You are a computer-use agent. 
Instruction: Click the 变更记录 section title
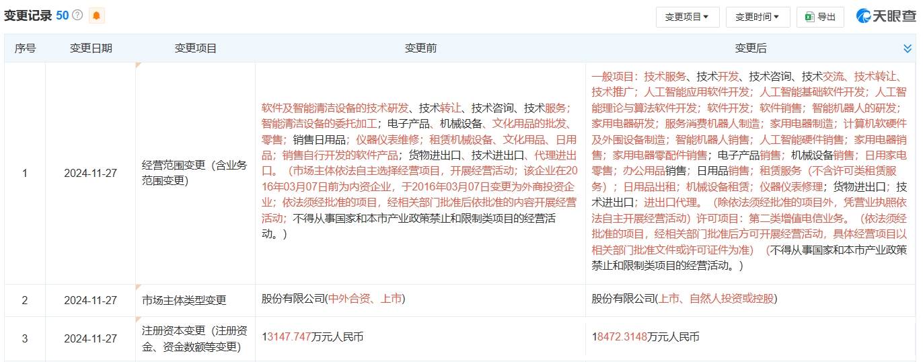point(28,15)
